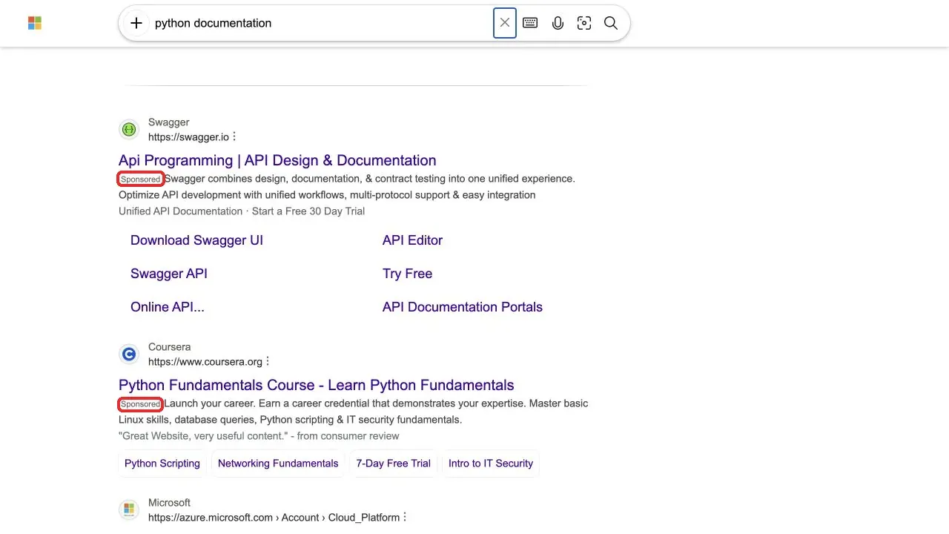Open the API Editor link
The image size is (949, 534).
tap(412, 240)
